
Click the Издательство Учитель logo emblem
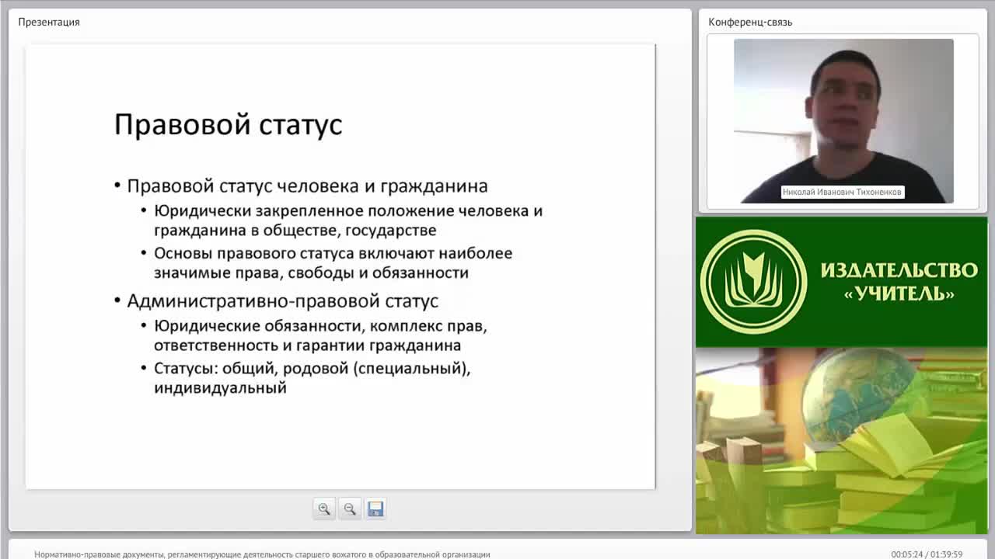[753, 281]
